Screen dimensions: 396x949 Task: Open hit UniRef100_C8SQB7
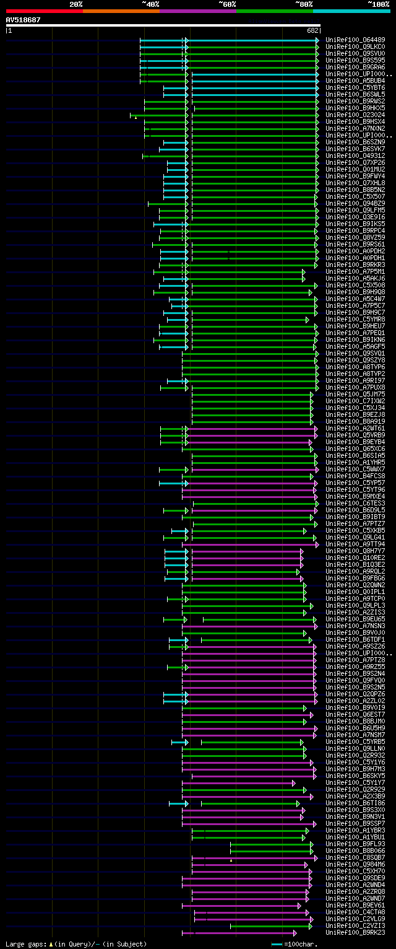[x=355, y=857]
